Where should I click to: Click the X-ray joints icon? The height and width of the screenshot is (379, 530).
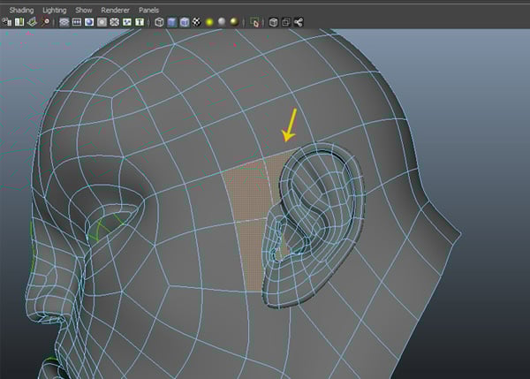click(299, 22)
